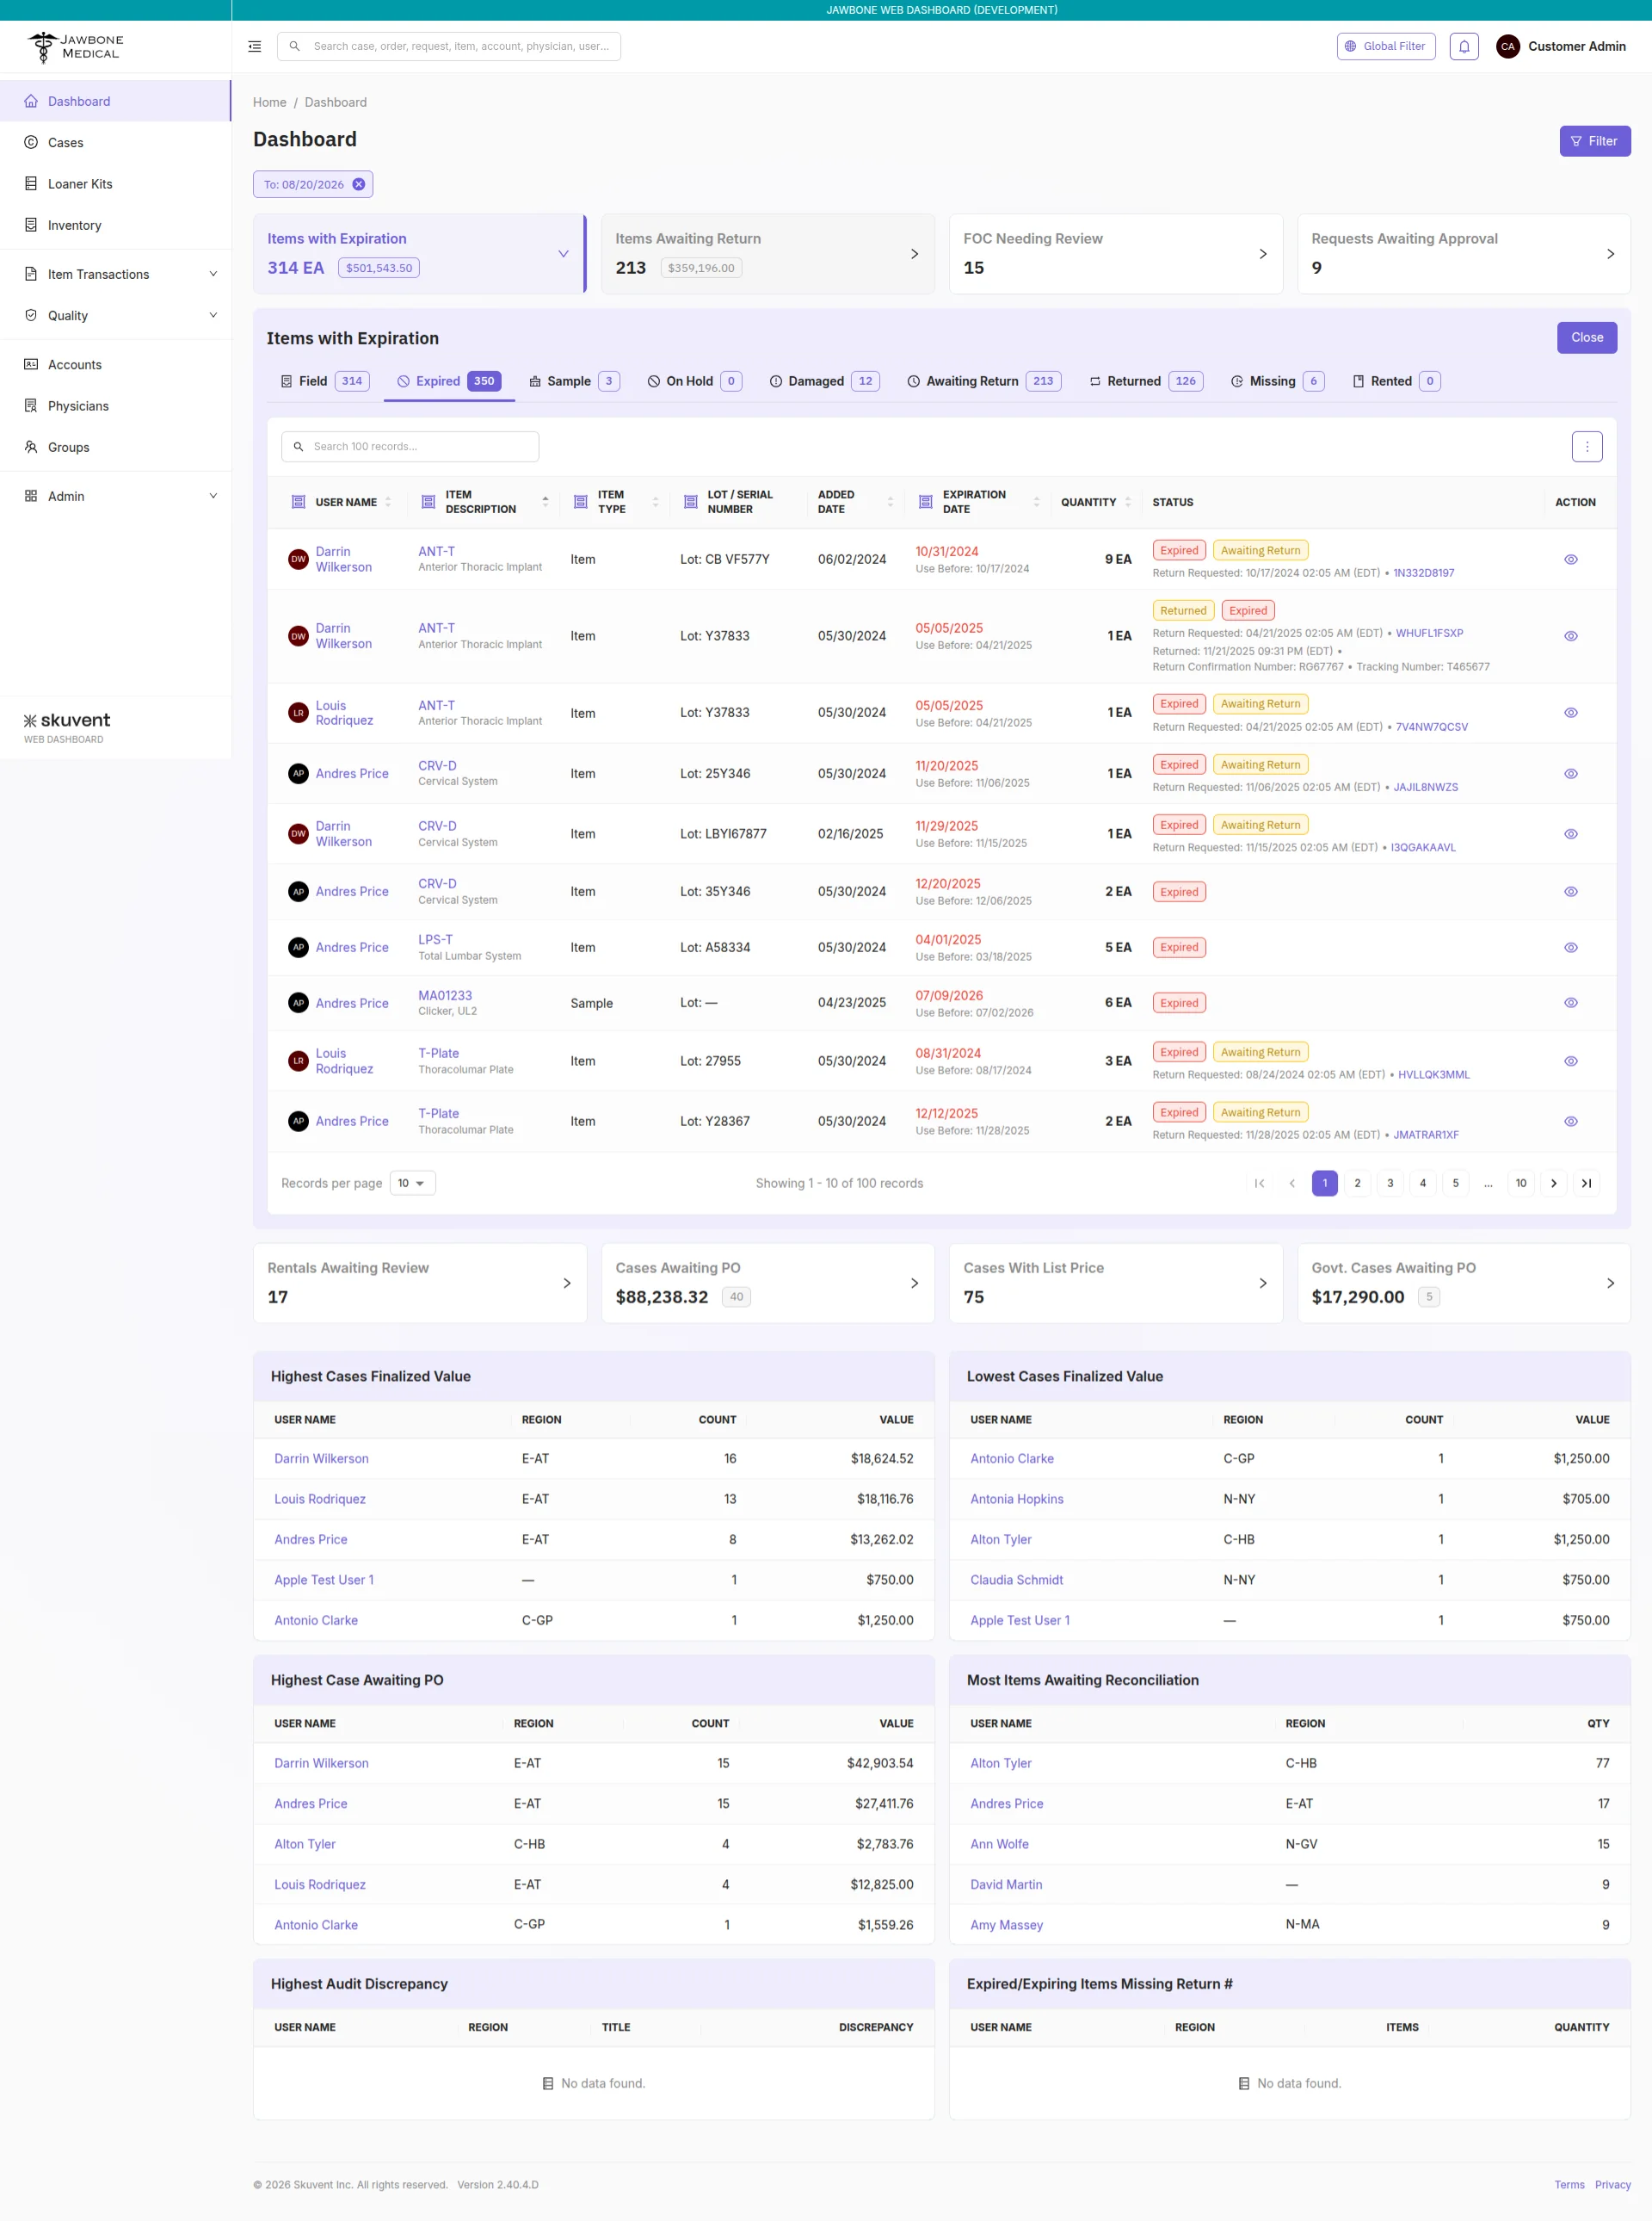This screenshot has height=2221, width=1652.
Task: Go to page 3
Action: tap(1390, 1183)
